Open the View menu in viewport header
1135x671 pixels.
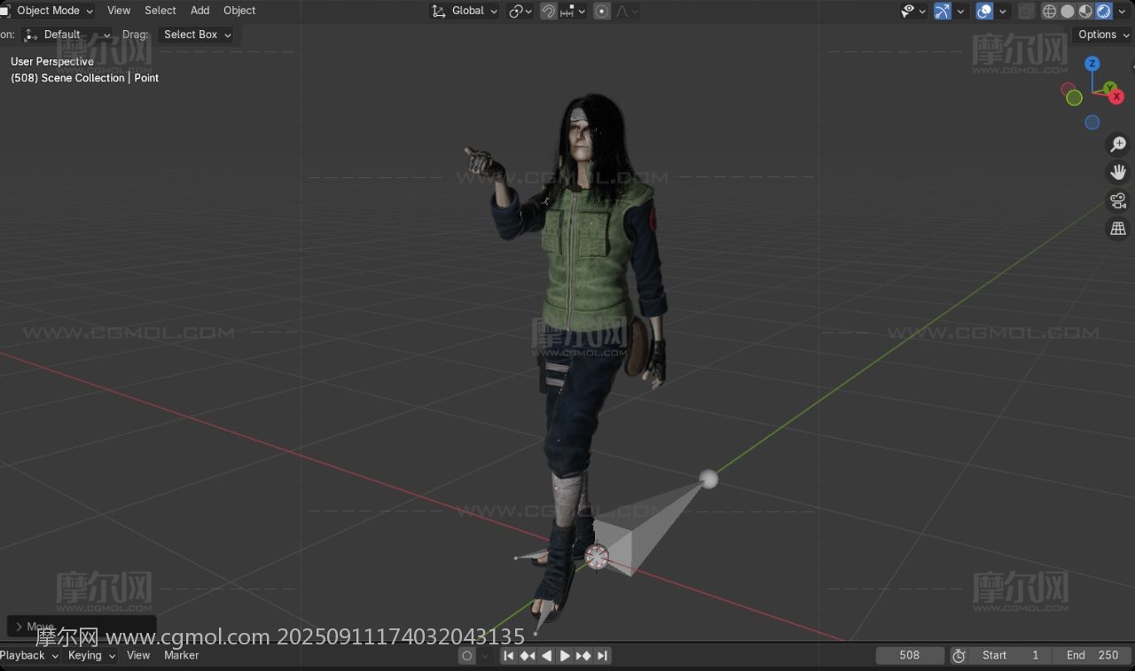pyautogui.click(x=119, y=11)
